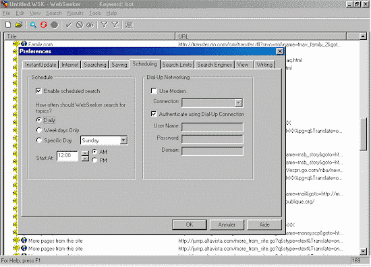Screen dimensions: 371x267
Task: Click the results list scroll-up arrow
Action: point(363,36)
